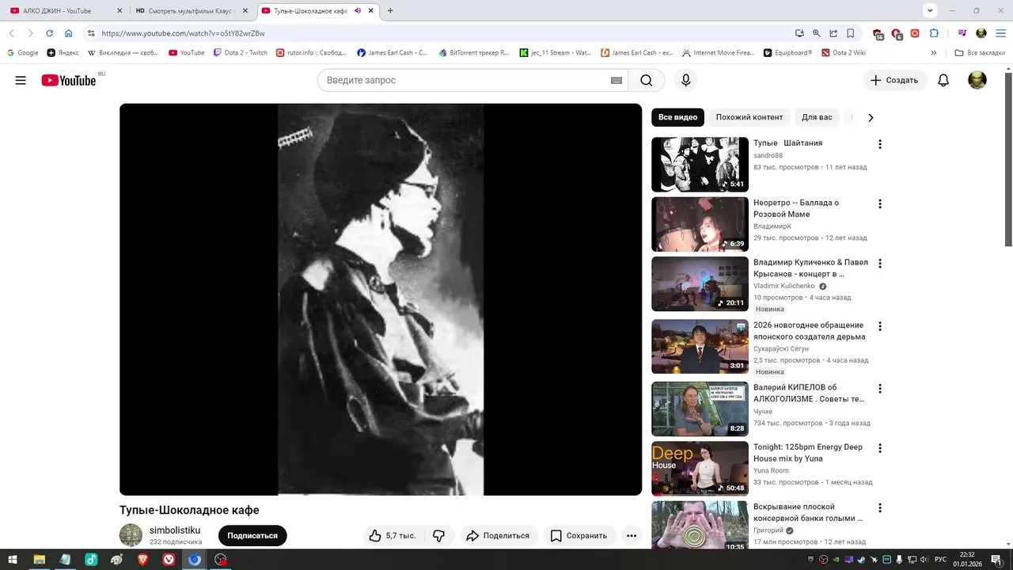Open the Dota 2 Wiki bookmark

pos(844,53)
